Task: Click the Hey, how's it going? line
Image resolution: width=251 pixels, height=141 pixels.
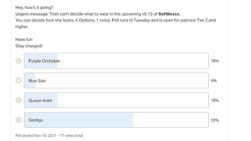Action: (x=34, y=7)
